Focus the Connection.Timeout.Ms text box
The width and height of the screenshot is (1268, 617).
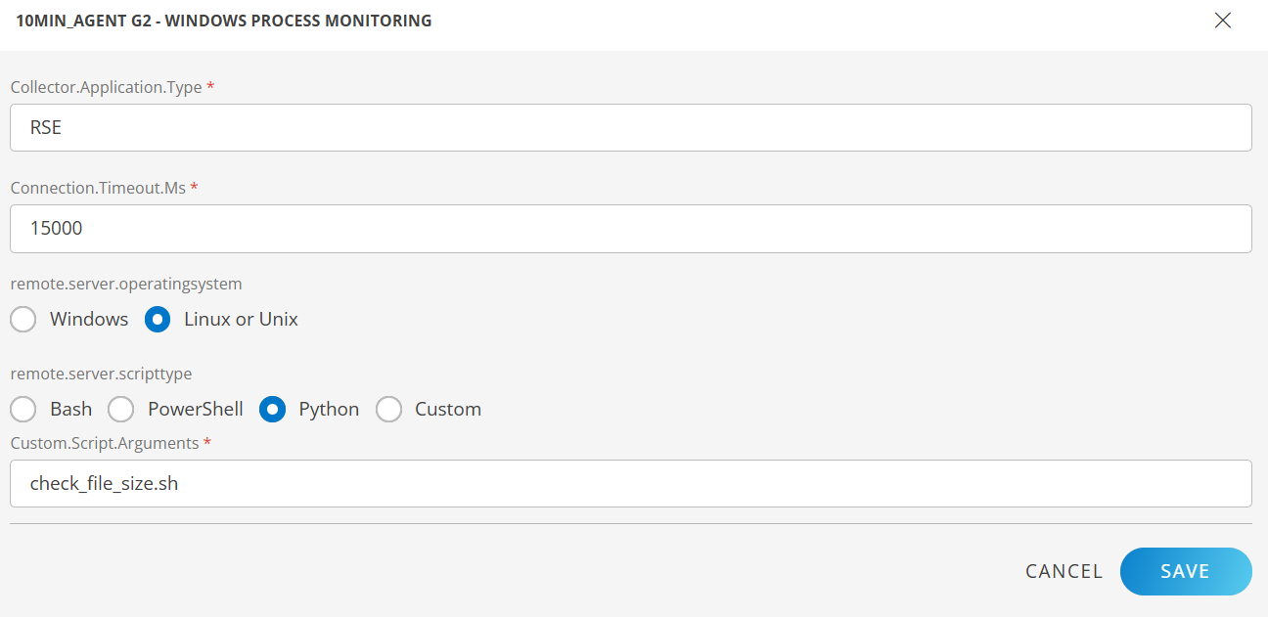click(x=630, y=229)
